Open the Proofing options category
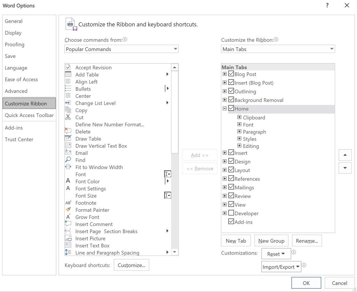This screenshot has height=292, width=357. click(x=29, y=44)
